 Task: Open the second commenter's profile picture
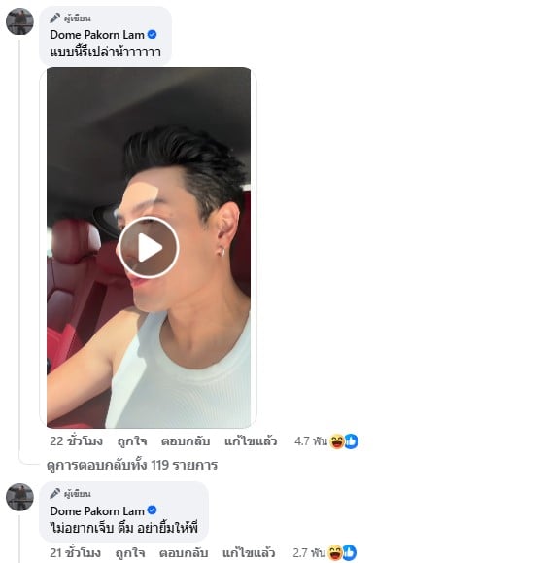click(x=19, y=497)
